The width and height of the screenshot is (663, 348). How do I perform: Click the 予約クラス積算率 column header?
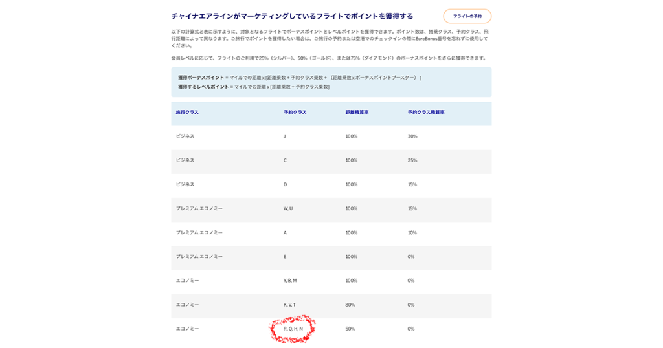[x=426, y=113]
